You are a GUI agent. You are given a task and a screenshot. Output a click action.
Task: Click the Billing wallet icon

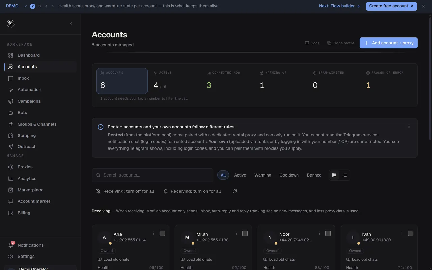click(x=11, y=213)
